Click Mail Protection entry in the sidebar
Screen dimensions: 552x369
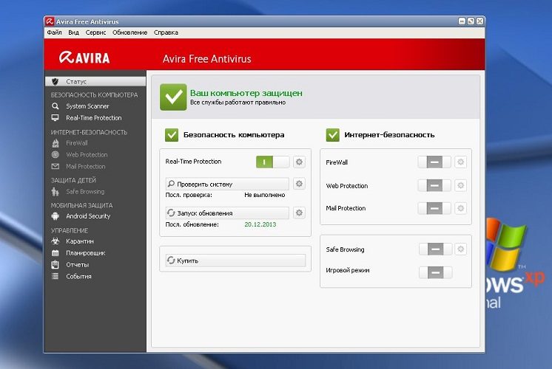click(x=86, y=166)
